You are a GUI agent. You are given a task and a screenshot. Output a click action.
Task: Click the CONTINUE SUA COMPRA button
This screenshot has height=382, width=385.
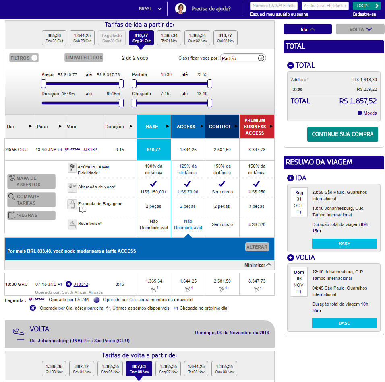343,134
